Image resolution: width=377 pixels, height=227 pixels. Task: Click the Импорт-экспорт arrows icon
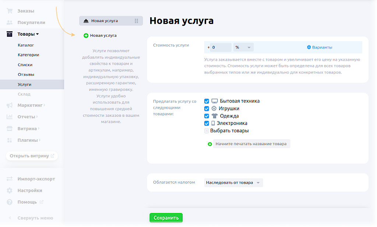10,179
